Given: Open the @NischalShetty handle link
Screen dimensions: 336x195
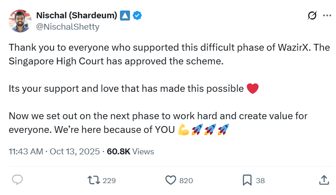Looking at the screenshot, I should (x=68, y=26).
